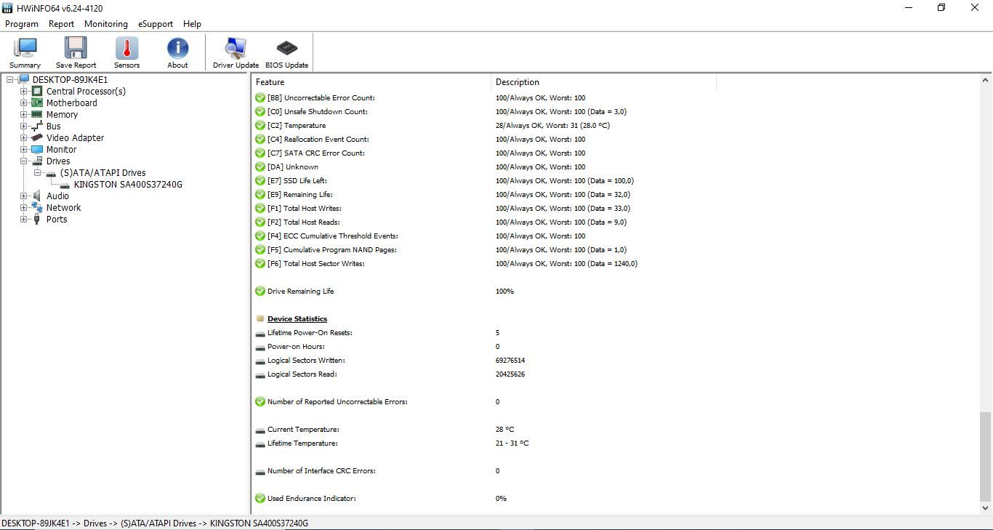Click the Monitor tree icon
Image resolution: width=993 pixels, height=530 pixels.
[x=37, y=149]
